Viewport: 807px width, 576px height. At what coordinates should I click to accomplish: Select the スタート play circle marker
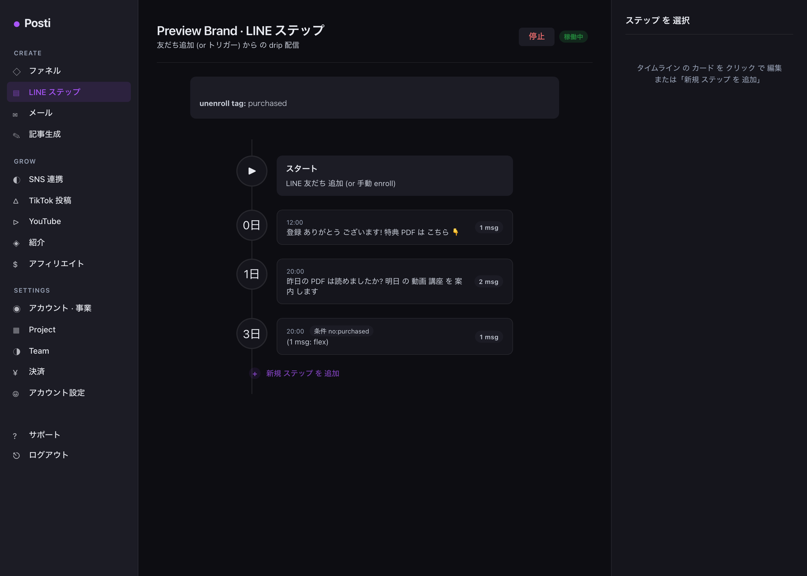(x=252, y=171)
